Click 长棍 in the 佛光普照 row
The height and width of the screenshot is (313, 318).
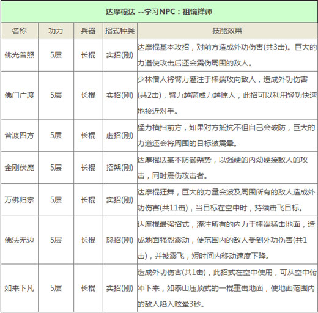tap(88, 55)
